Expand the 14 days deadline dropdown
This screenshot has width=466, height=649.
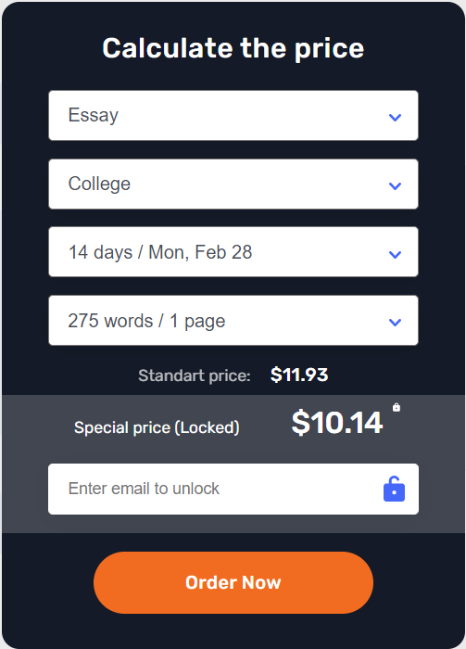233,251
